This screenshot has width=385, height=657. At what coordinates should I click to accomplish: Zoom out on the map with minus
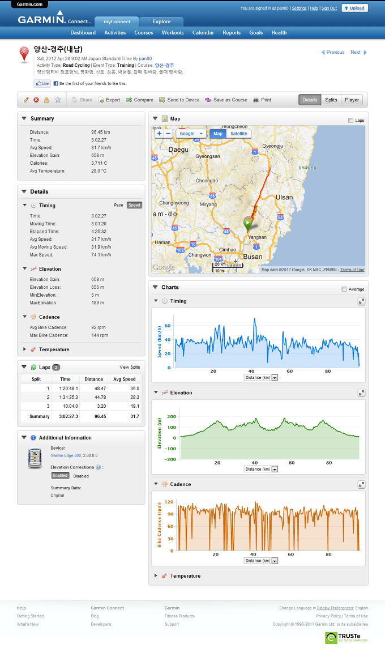click(168, 134)
